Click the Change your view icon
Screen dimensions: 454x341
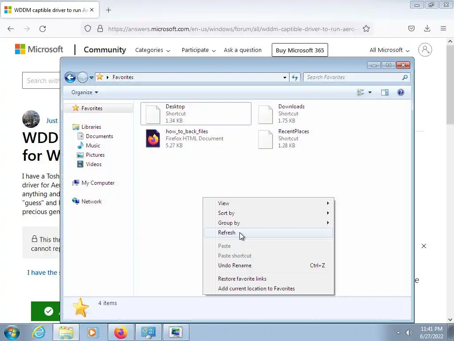[360, 92]
